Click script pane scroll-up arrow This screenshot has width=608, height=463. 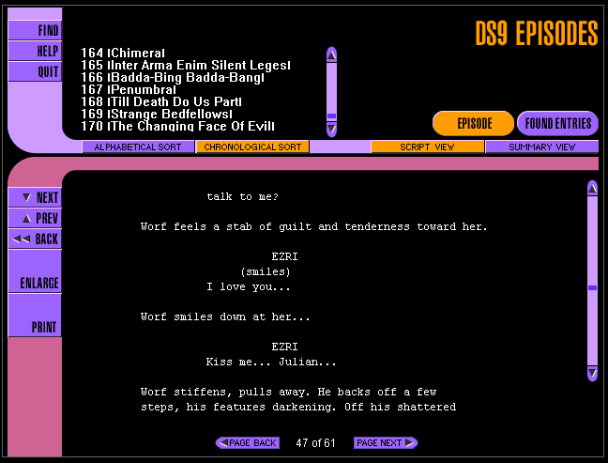pos(592,189)
